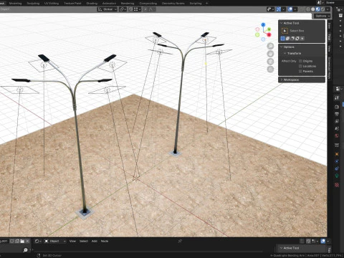This screenshot has width=344, height=258.
Task: Click the red X axis gizmo ball
Action: (269, 35)
